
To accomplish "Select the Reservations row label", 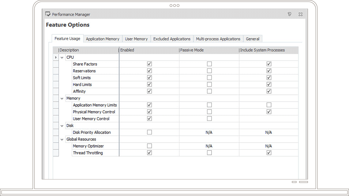I will pyautogui.click(x=84, y=71).
